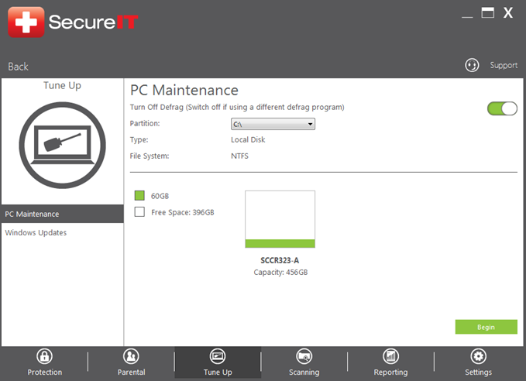Click the Turn Off Defrag description text
This screenshot has height=381, width=526.
237,107
